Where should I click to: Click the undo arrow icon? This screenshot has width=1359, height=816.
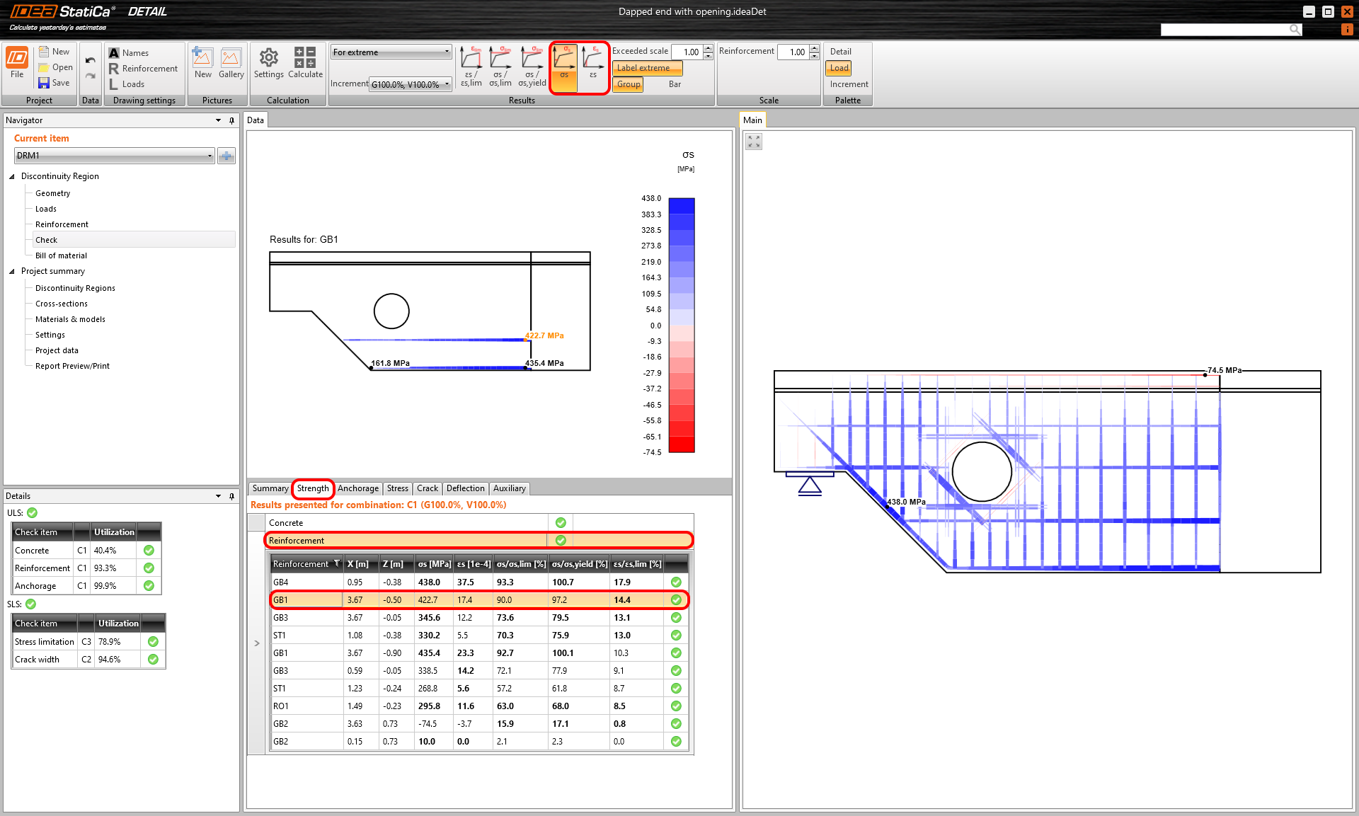[91, 60]
